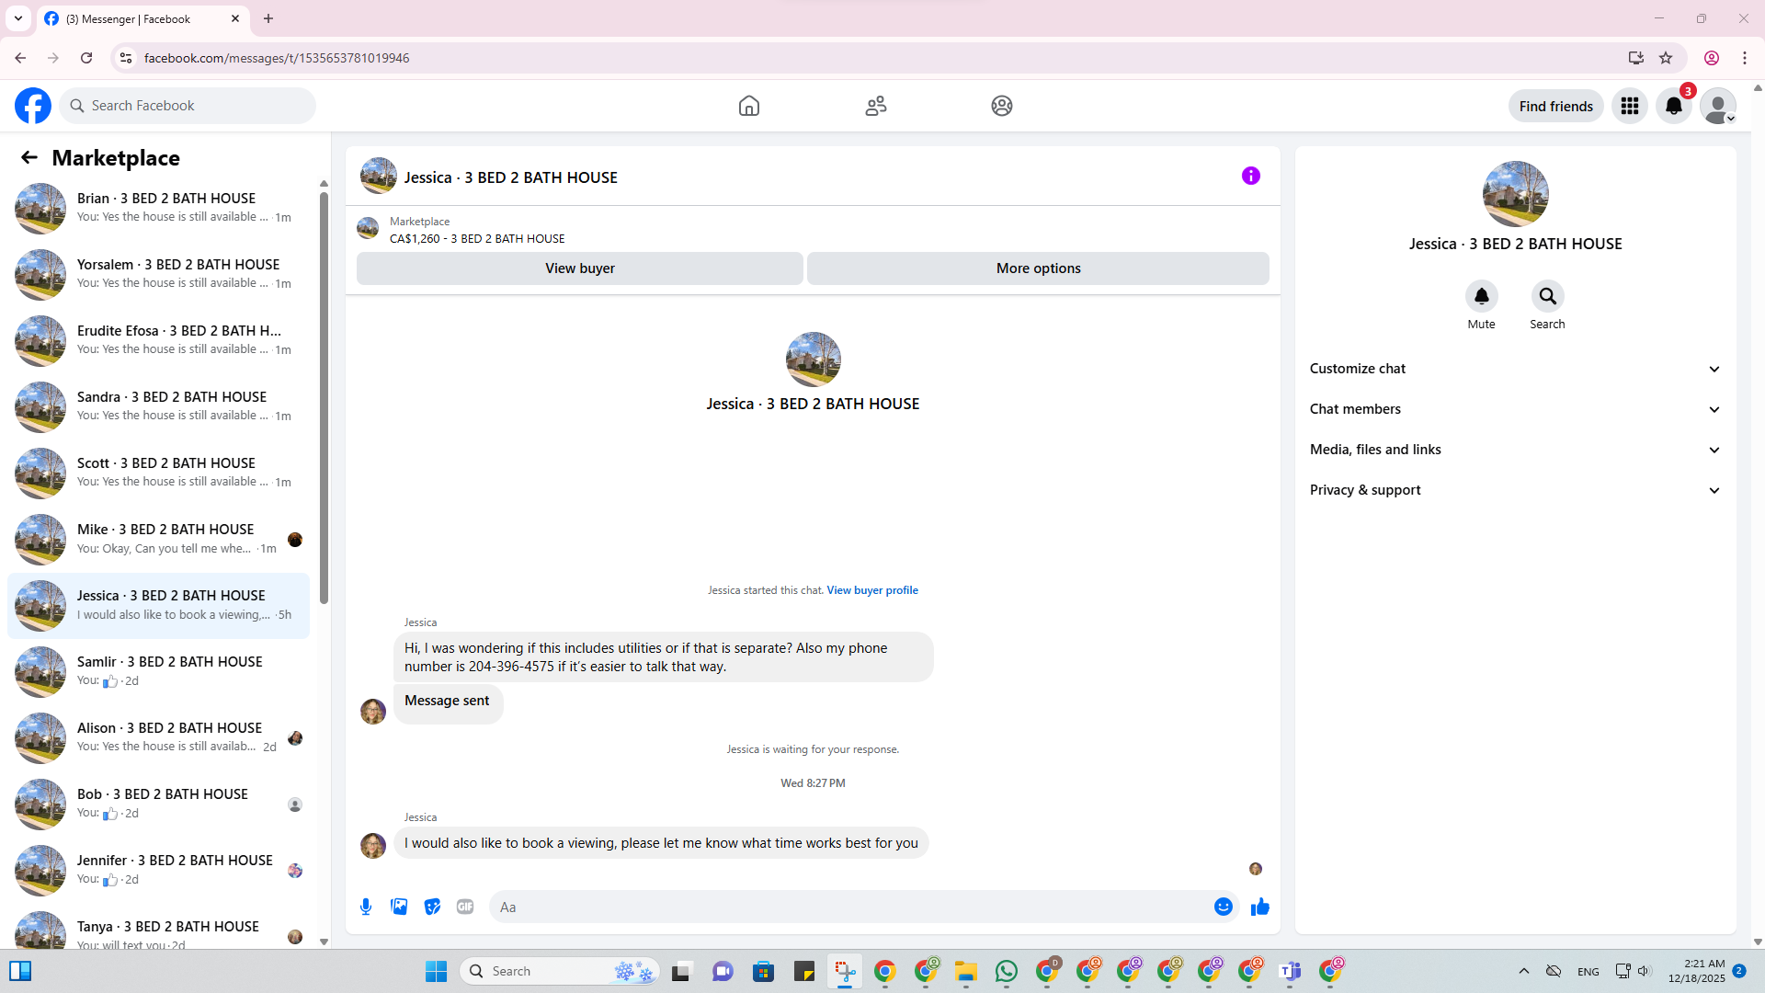
Task: Attach a photo using image icon
Action: coord(399,907)
